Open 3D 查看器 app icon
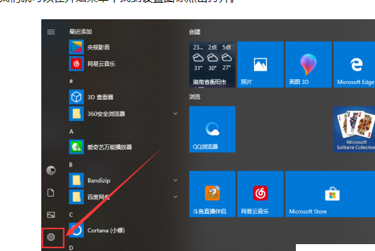The height and width of the screenshot is (251, 375). click(76, 97)
